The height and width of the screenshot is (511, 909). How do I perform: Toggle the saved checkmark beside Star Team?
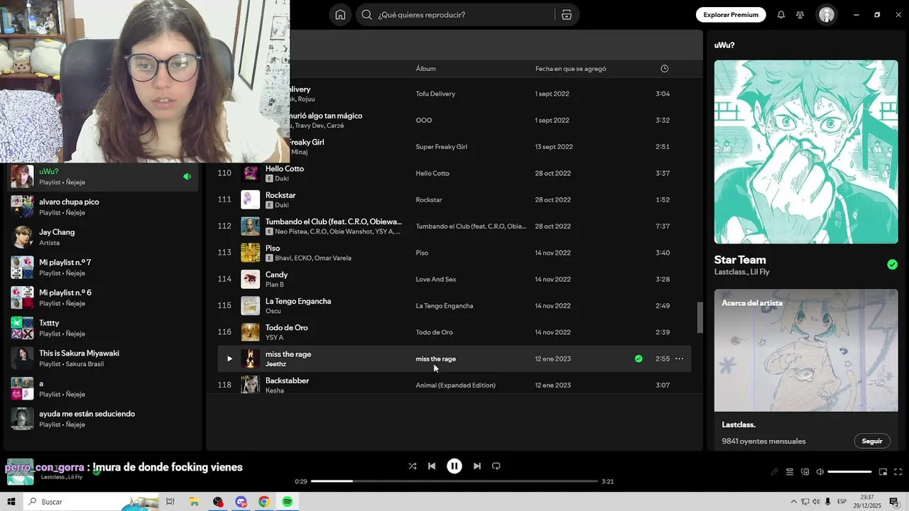(x=892, y=265)
